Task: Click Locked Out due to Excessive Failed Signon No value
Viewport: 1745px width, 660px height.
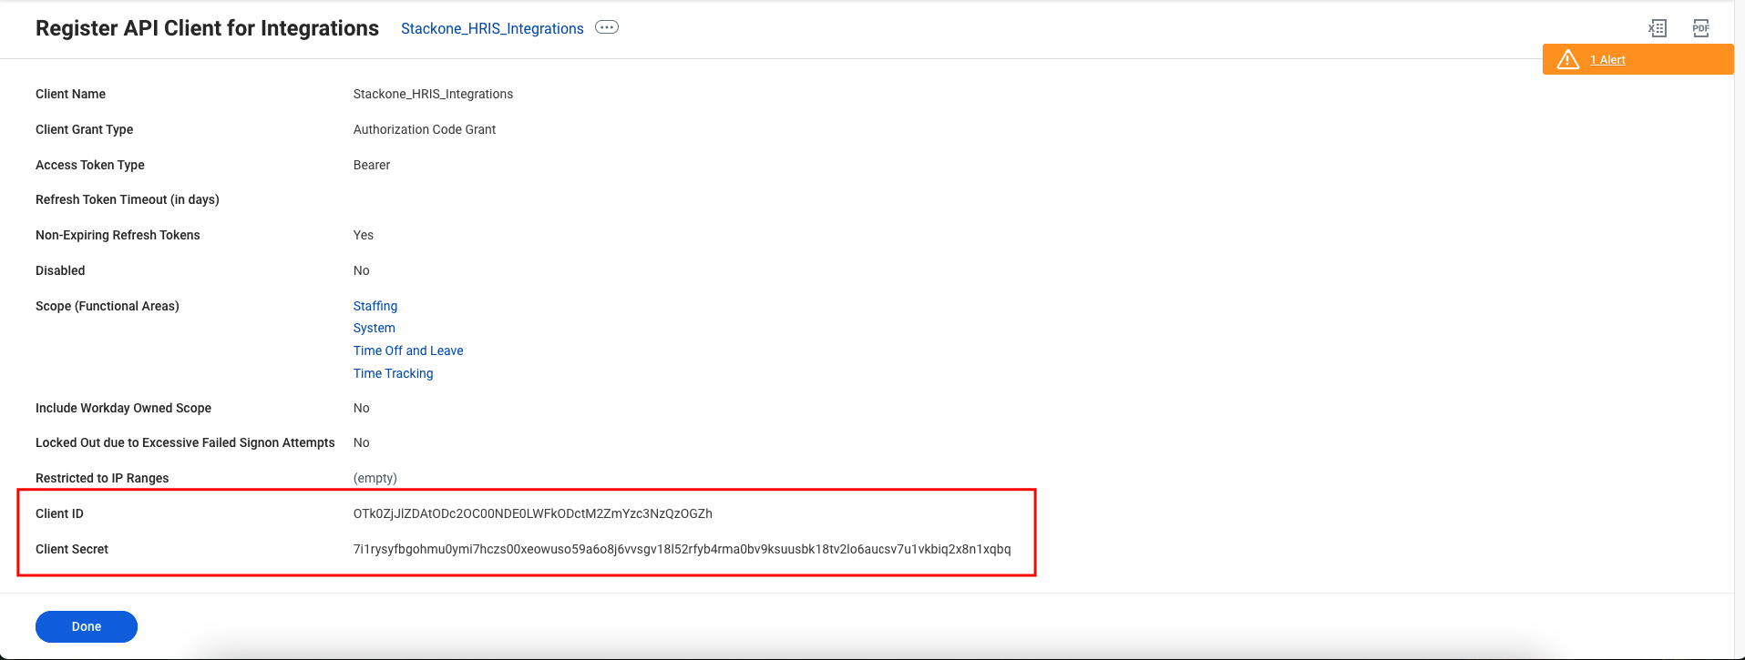Action: point(362,442)
